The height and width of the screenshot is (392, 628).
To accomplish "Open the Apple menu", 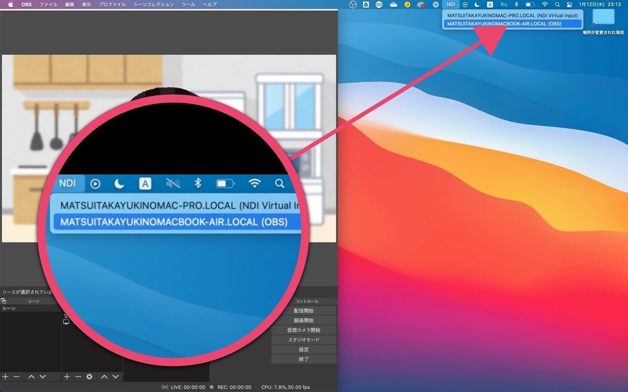I will pyautogui.click(x=10, y=4).
